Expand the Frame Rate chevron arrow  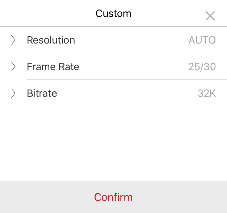tap(13, 67)
